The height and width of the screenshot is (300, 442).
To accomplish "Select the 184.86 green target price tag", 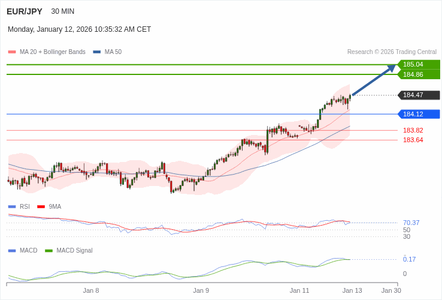I will [x=419, y=74].
